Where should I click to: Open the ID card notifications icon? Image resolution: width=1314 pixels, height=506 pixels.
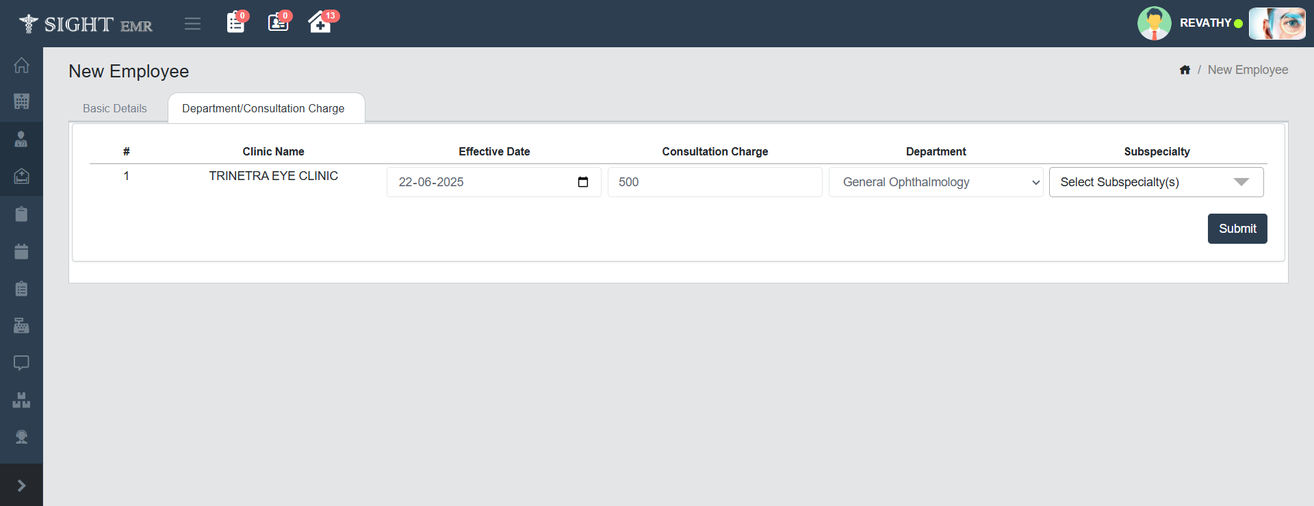pyautogui.click(x=278, y=23)
